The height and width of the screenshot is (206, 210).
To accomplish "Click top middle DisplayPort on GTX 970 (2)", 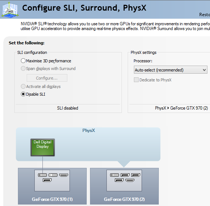I will [x=125, y=175].
